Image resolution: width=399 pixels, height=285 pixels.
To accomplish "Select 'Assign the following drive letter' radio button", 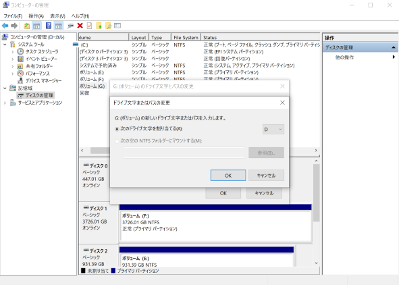I will (117, 129).
